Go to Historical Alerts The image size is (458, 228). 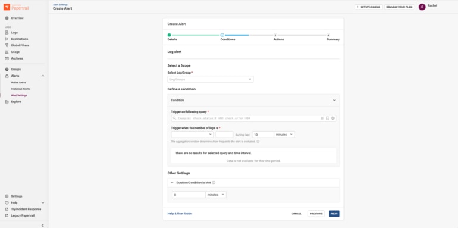(x=20, y=89)
